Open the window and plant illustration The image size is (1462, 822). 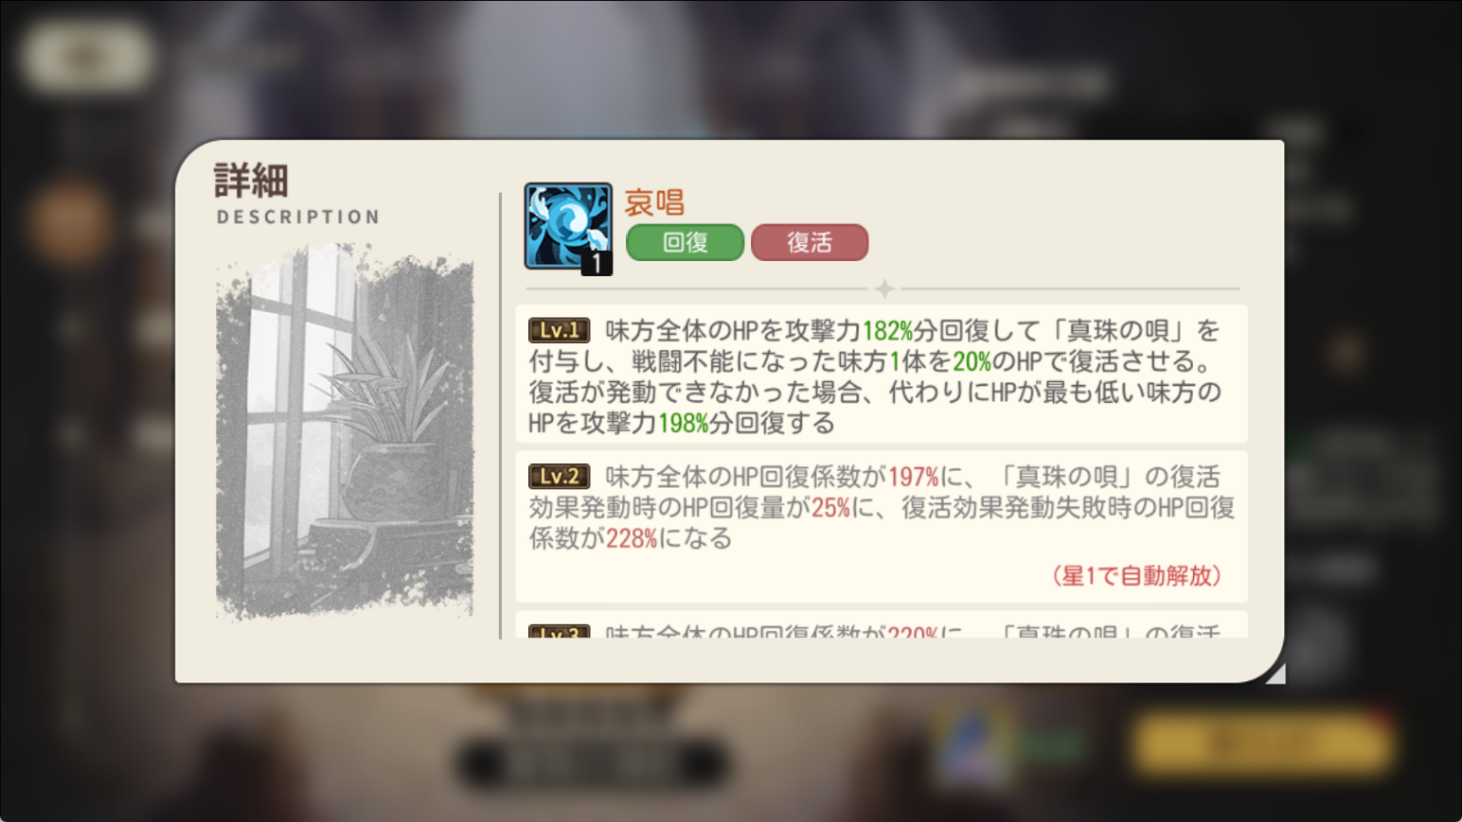[345, 432]
